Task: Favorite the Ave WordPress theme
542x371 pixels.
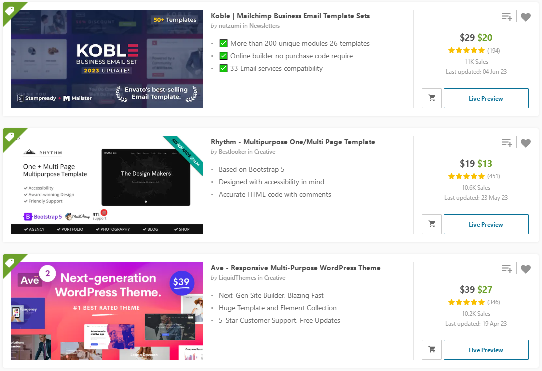Action: 526,269
